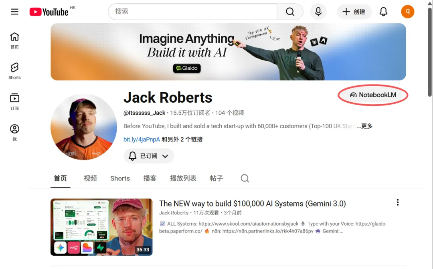Click the search input field
The width and height of the screenshot is (433, 269).
[x=193, y=12]
